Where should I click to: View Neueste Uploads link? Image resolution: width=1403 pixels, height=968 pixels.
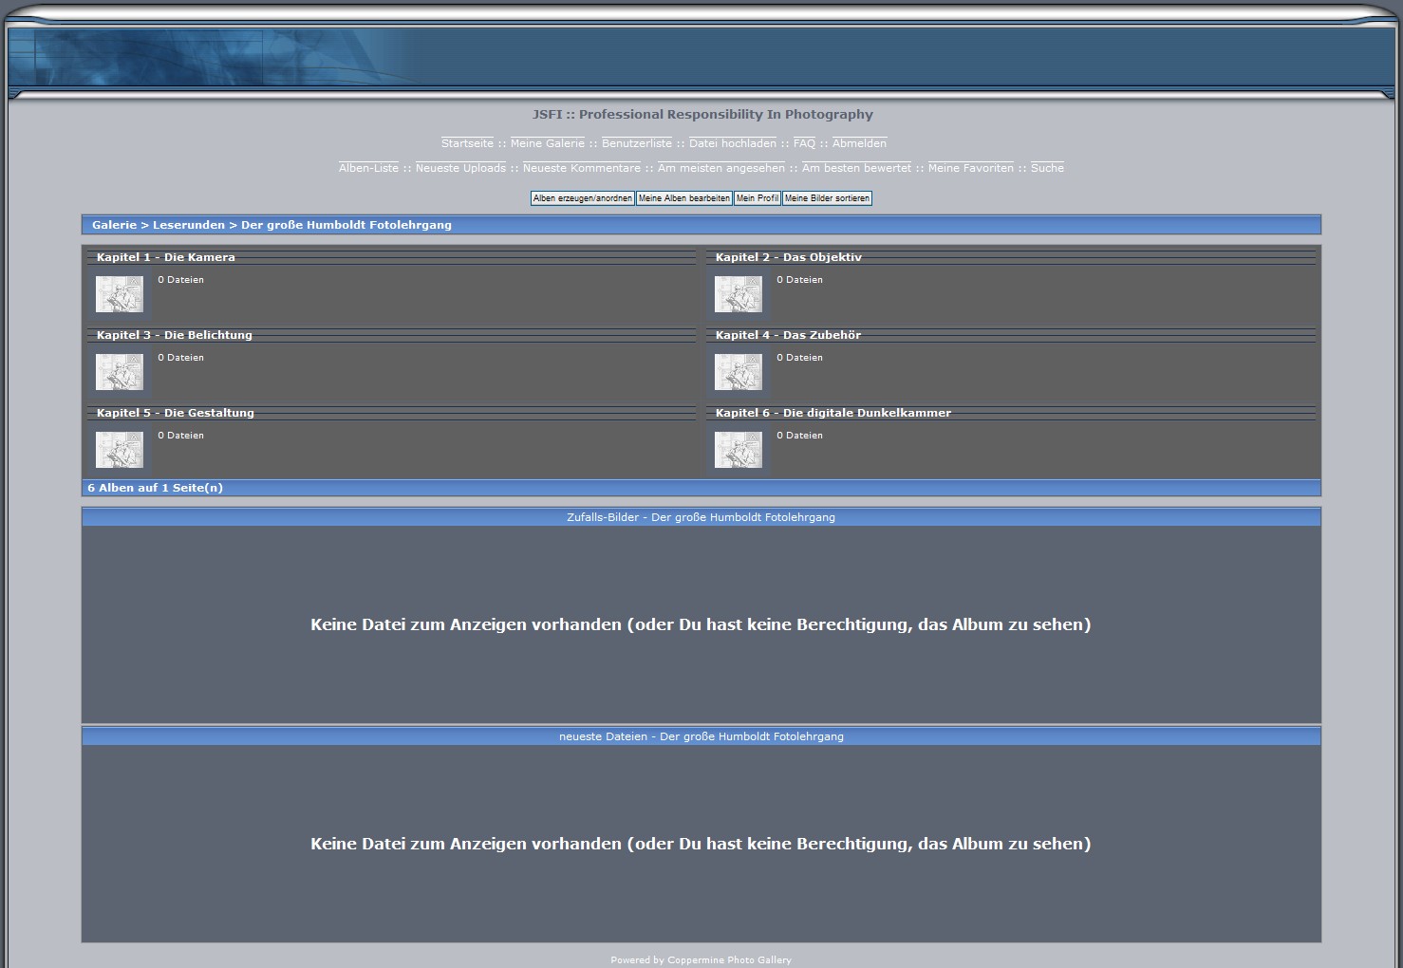pos(460,168)
